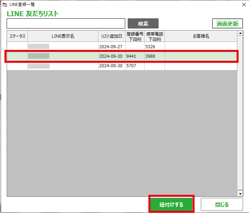Click the ステータス column header
Viewport: 249px width, 213px height.
tap(17, 36)
